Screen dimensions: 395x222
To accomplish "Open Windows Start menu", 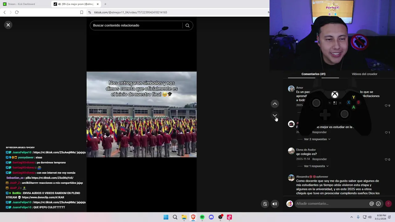I will (166, 217).
